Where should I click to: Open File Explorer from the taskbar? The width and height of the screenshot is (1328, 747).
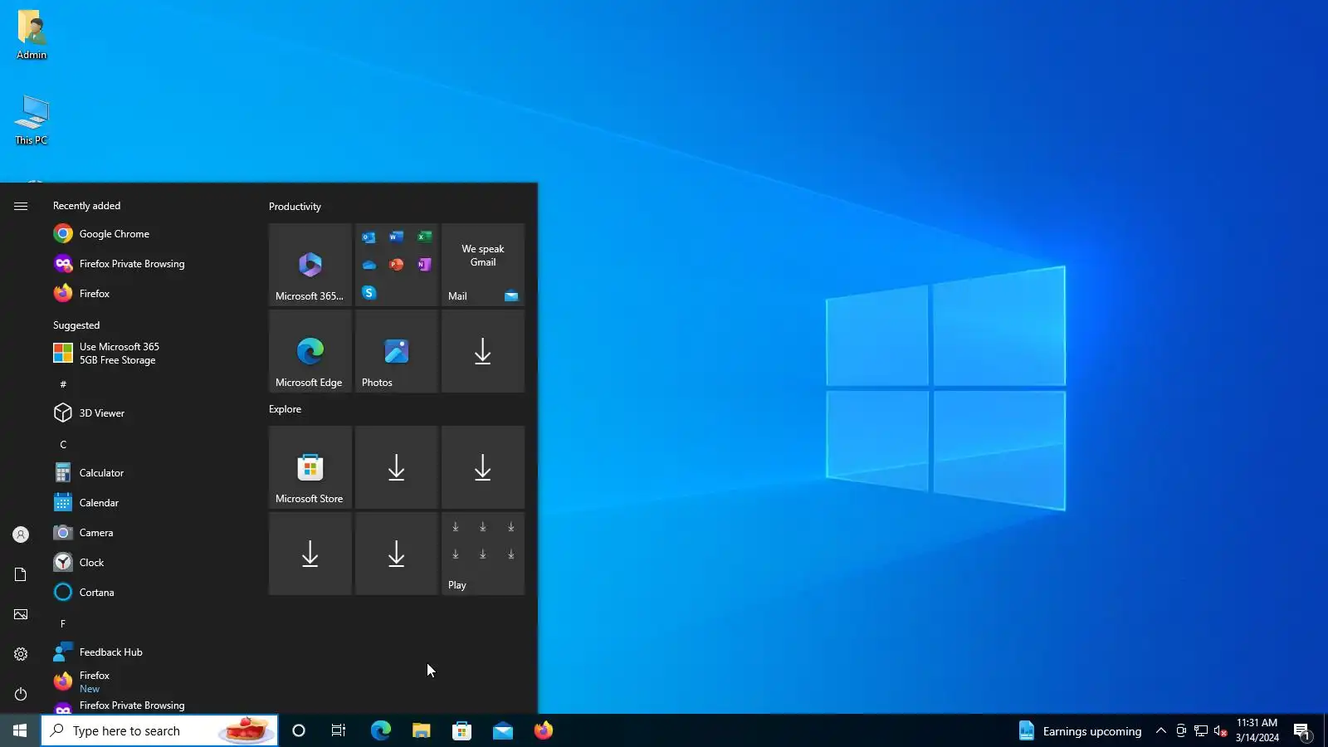421,730
